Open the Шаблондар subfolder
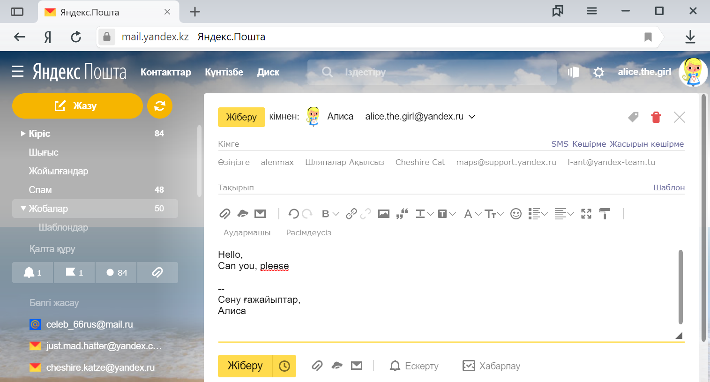Screen dimensions: 710x382 click(63, 227)
